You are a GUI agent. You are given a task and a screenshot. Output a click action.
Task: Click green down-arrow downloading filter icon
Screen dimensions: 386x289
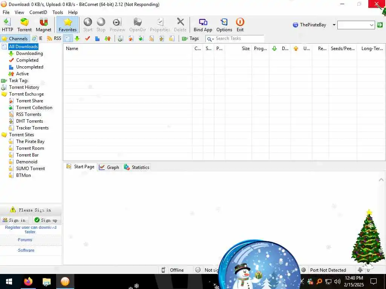point(77,39)
